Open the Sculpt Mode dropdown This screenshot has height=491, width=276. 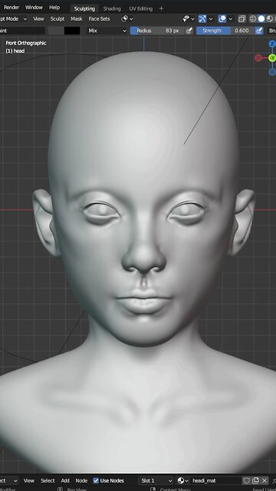click(14, 18)
